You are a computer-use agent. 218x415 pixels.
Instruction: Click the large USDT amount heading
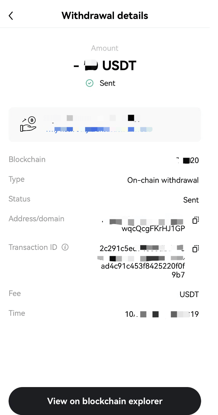point(105,66)
